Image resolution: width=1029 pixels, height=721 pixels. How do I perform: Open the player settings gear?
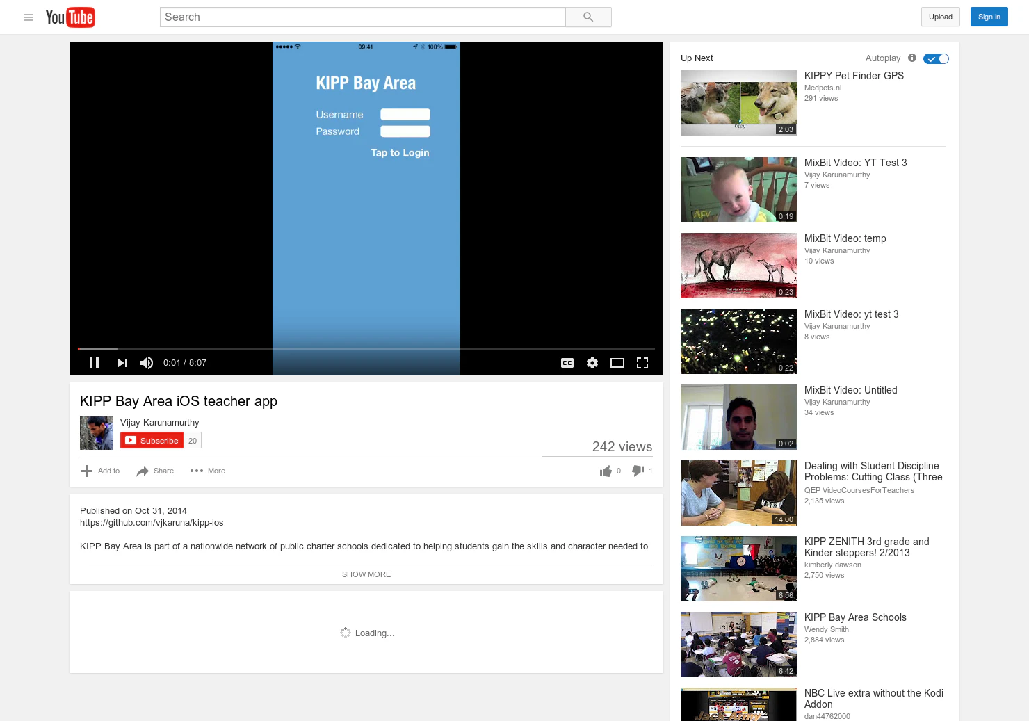(x=592, y=363)
